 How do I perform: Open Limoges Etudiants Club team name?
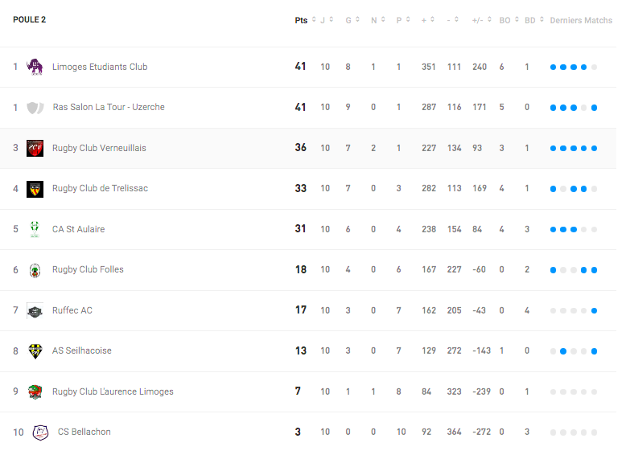click(100, 67)
